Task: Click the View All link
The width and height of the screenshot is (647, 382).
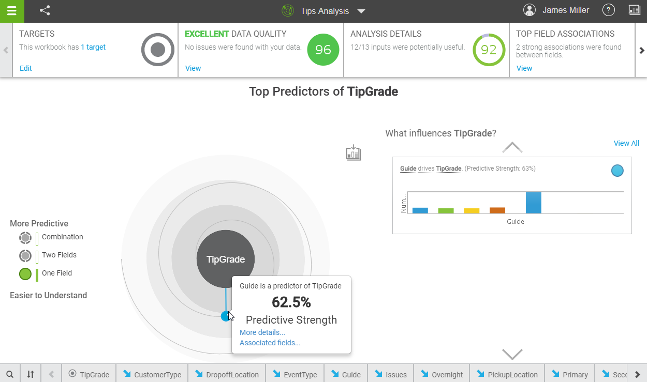Action: pos(626,143)
